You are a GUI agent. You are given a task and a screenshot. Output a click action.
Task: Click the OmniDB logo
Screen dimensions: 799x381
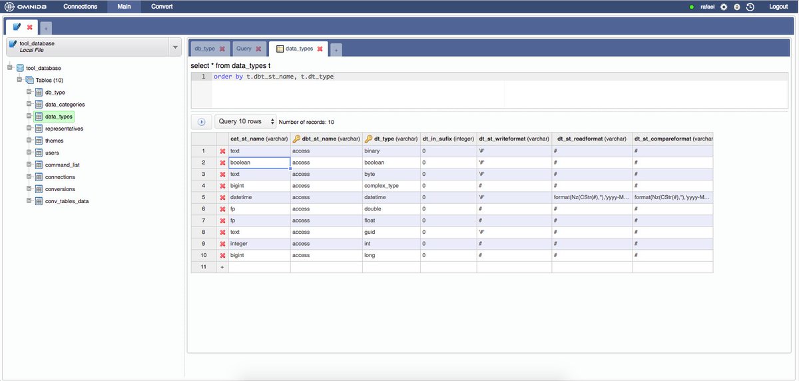tap(24, 7)
